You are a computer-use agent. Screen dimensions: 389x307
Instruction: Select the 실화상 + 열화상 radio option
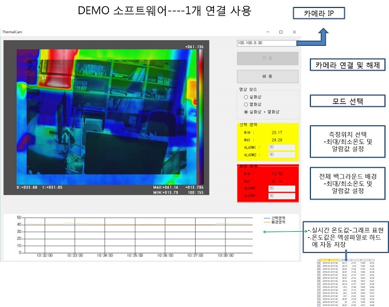click(246, 112)
